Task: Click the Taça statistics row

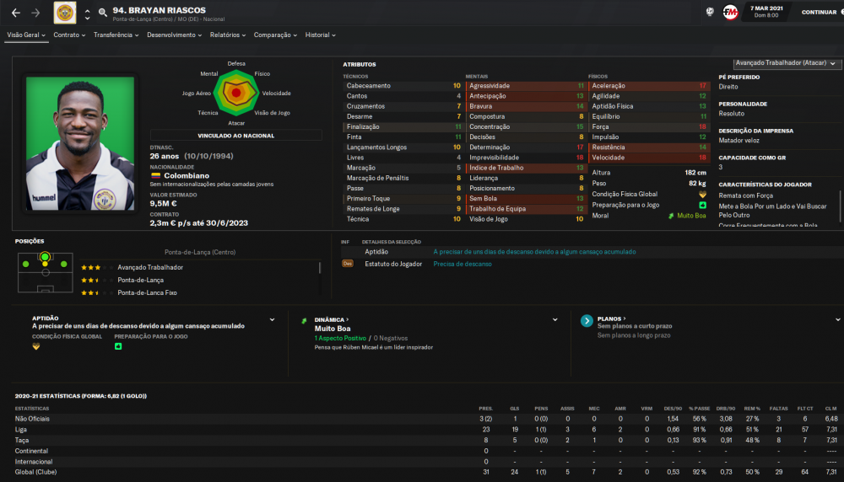Action: point(426,440)
